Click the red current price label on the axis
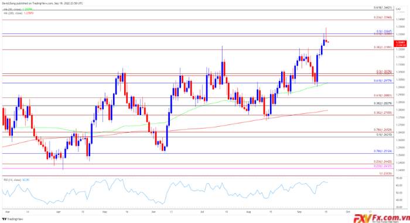This screenshot has width=410, height=223. point(400,43)
